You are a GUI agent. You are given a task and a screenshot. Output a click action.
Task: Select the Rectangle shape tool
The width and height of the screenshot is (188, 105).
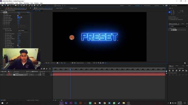(x=21, y=6)
